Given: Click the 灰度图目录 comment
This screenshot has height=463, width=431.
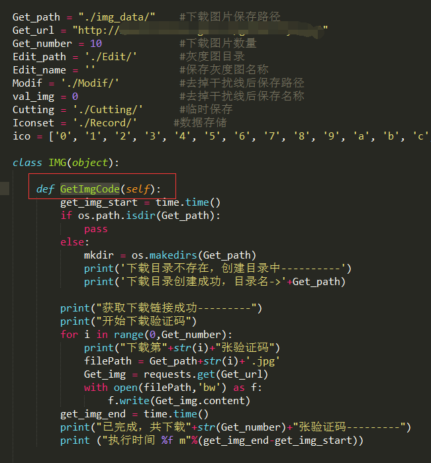Looking at the screenshot, I should (213, 56).
